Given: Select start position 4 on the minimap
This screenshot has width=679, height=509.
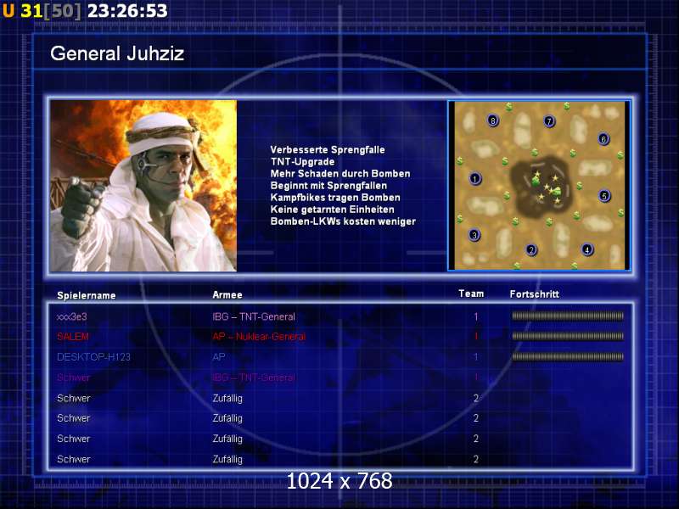Looking at the screenshot, I should tap(587, 249).
